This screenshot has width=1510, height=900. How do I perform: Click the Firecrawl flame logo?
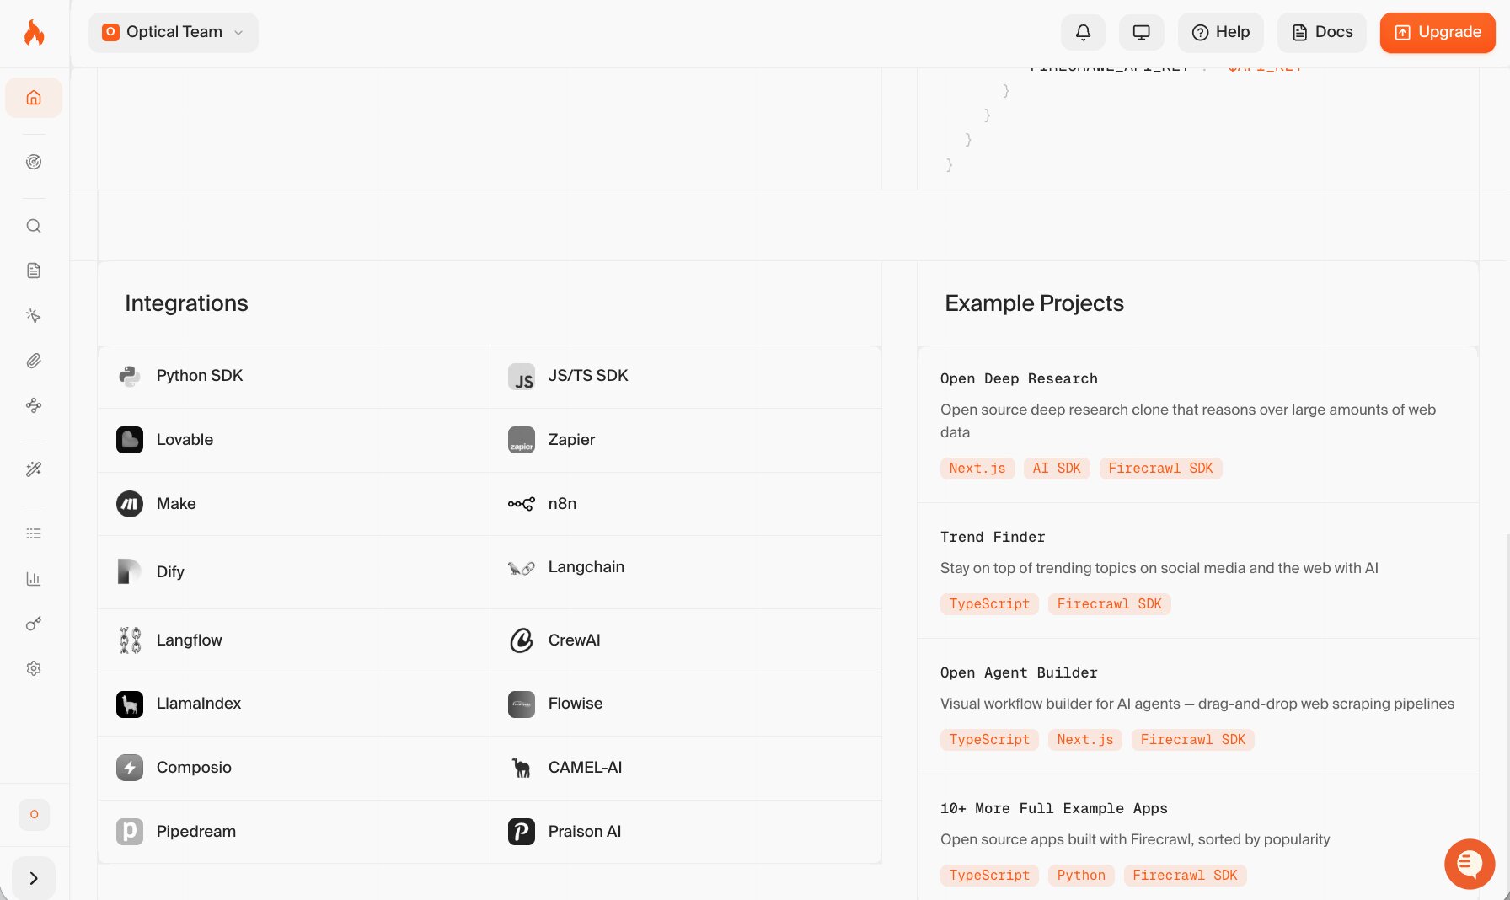pos(34,33)
